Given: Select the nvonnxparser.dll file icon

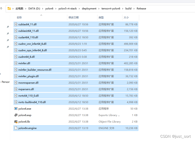Looking at the screenshot, I should click(16, 83).
